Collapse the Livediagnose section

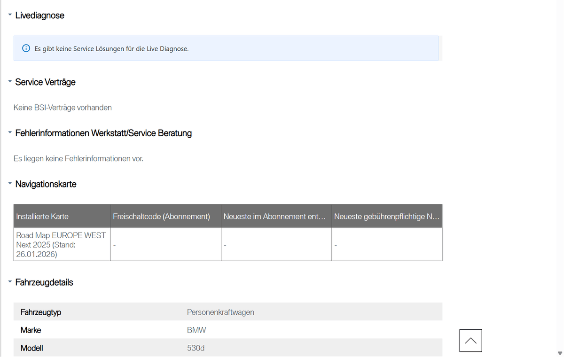10,15
